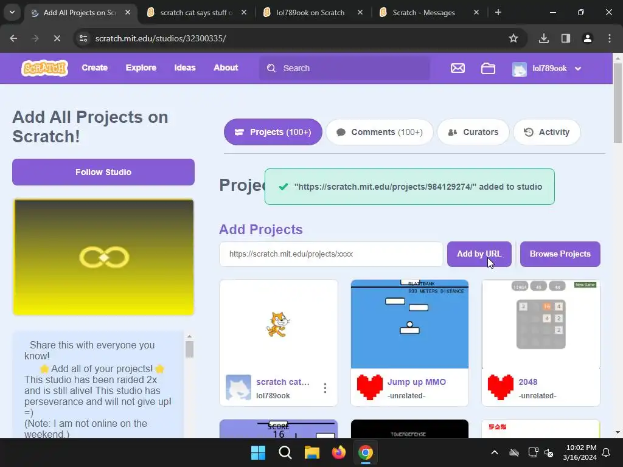
Task: Click the added to studio notification banner
Action: 409,187
